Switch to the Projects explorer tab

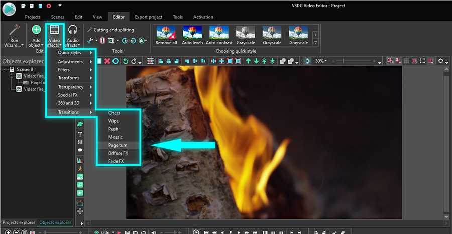[x=19, y=222]
